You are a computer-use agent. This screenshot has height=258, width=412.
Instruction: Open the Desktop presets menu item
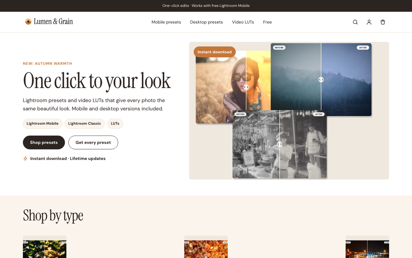pyautogui.click(x=206, y=22)
